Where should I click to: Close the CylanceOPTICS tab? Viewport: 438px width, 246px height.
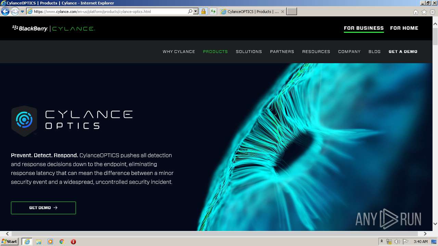[x=283, y=12]
